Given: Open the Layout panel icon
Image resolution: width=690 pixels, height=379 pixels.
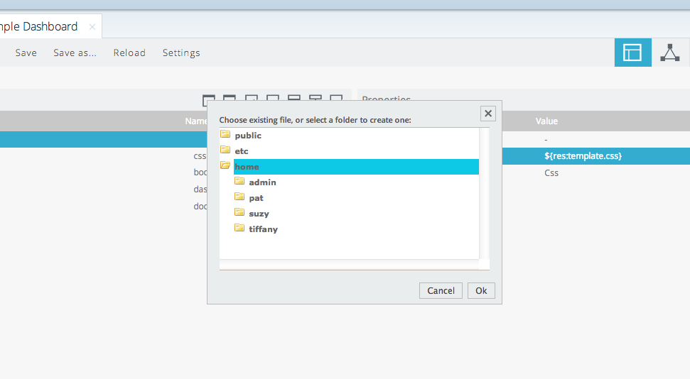Looking at the screenshot, I should point(632,53).
